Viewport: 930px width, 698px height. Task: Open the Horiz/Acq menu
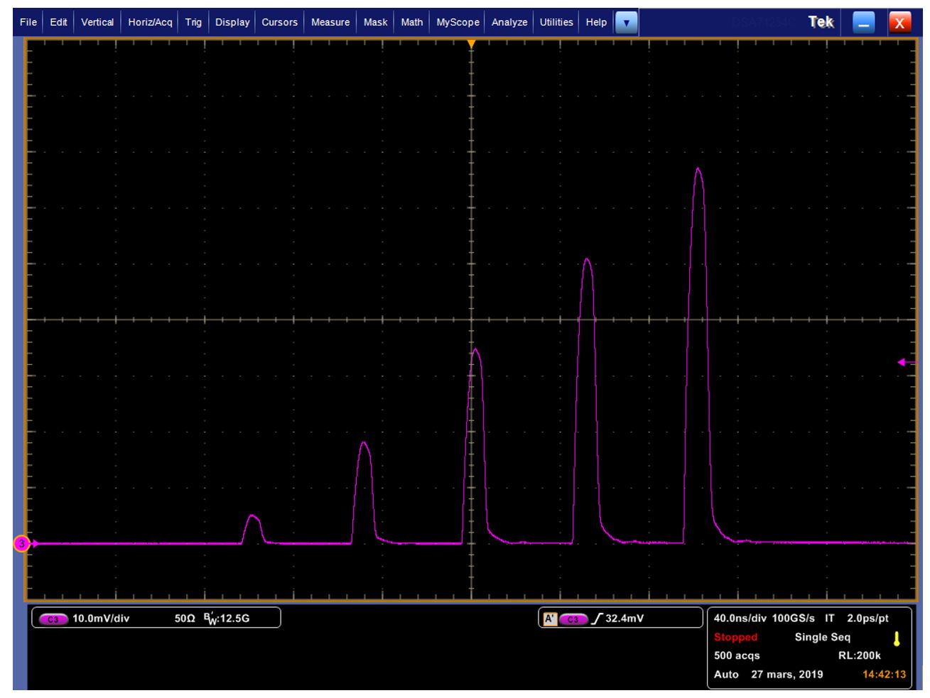(150, 22)
